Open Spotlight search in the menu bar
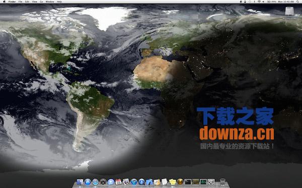This screenshot has height=188, width=302. tap(298, 2)
